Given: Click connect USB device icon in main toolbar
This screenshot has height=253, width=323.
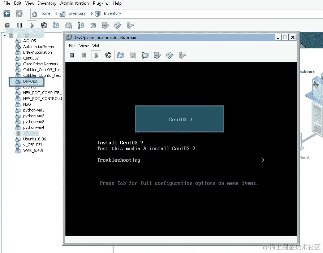Looking at the screenshot, I should pos(130,25).
